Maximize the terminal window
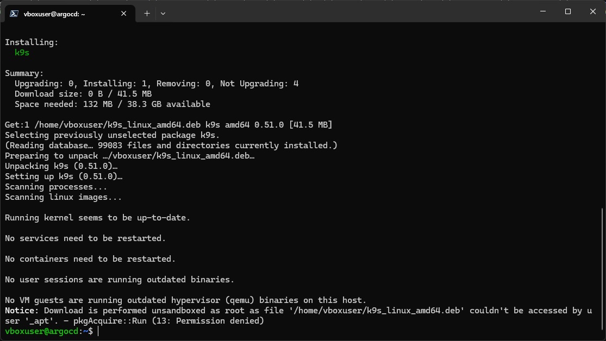Image resolution: width=606 pixels, height=341 pixels. (568, 11)
